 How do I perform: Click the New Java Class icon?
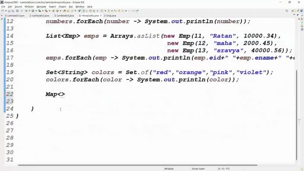[x=57, y=11]
